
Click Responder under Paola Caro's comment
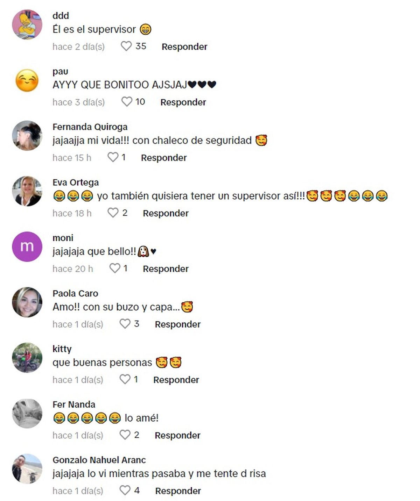(x=178, y=324)
